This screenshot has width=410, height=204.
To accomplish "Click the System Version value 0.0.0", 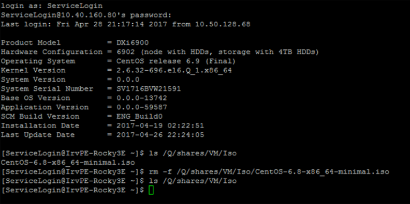I will coord(128,80).
